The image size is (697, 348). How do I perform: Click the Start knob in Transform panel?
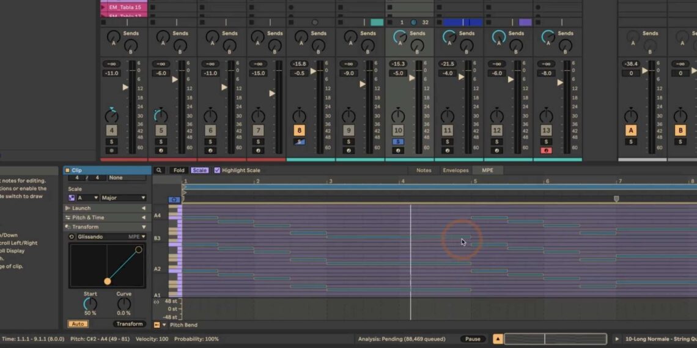pyautogui.click(x=90, y=303)
